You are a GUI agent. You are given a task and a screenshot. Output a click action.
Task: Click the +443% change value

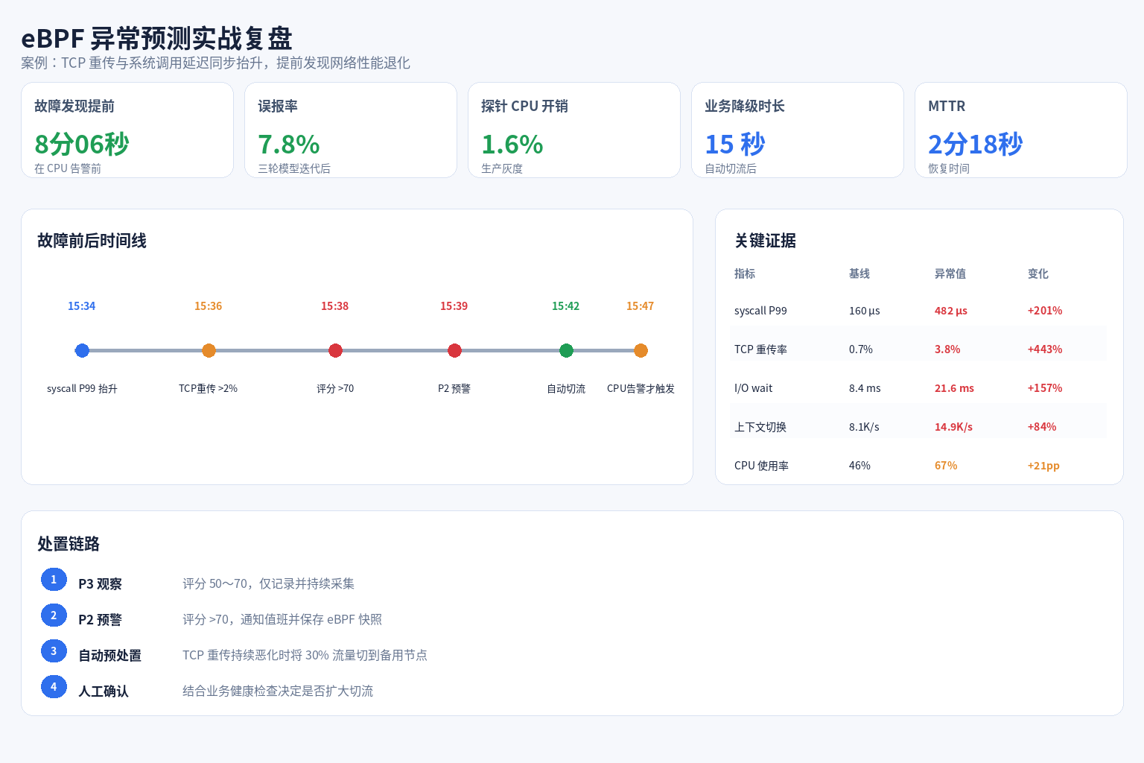coord(1045,349)
